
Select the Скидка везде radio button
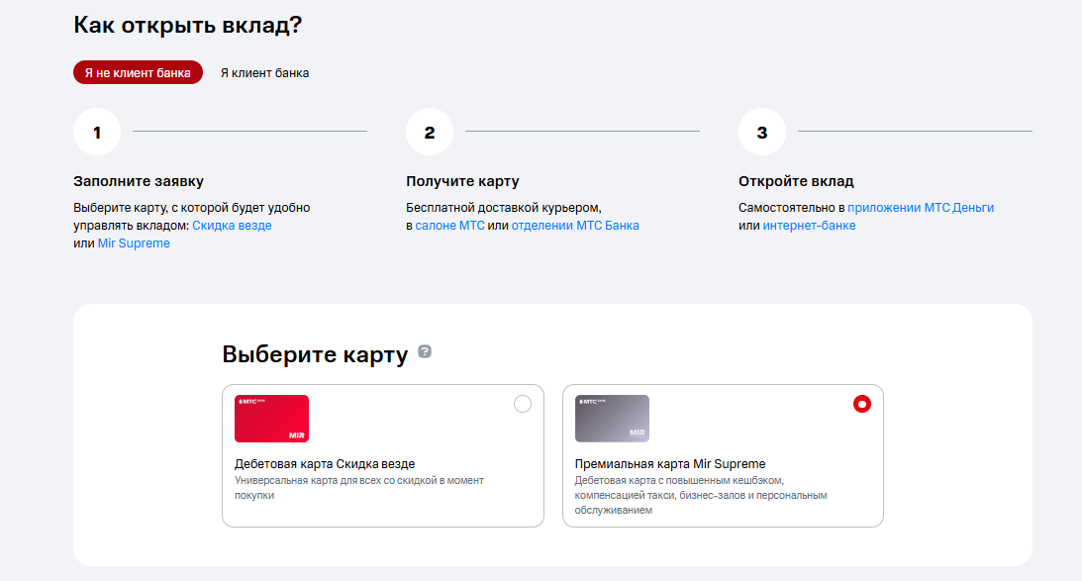pyautogui.click(x=523, y=404)
